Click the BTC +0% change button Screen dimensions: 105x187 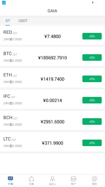pos(92,58)
